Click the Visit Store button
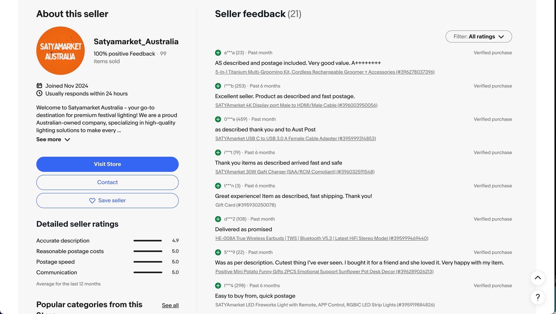The image size is (556, 314). pyautogui.click(x=107, y=164)
